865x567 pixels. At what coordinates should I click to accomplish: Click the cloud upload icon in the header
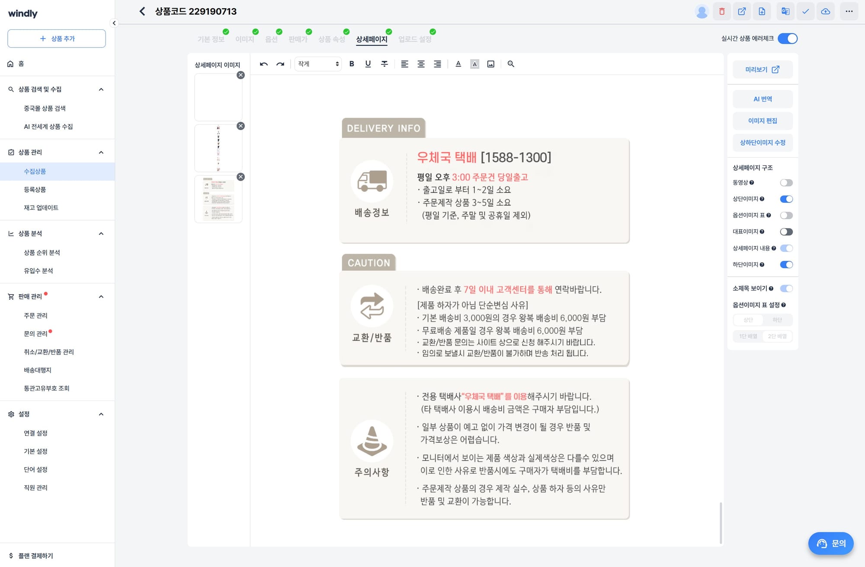coord(826,11)
